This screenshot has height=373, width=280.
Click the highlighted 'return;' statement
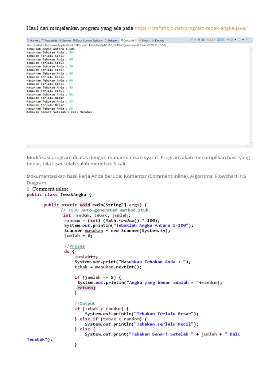86,288
